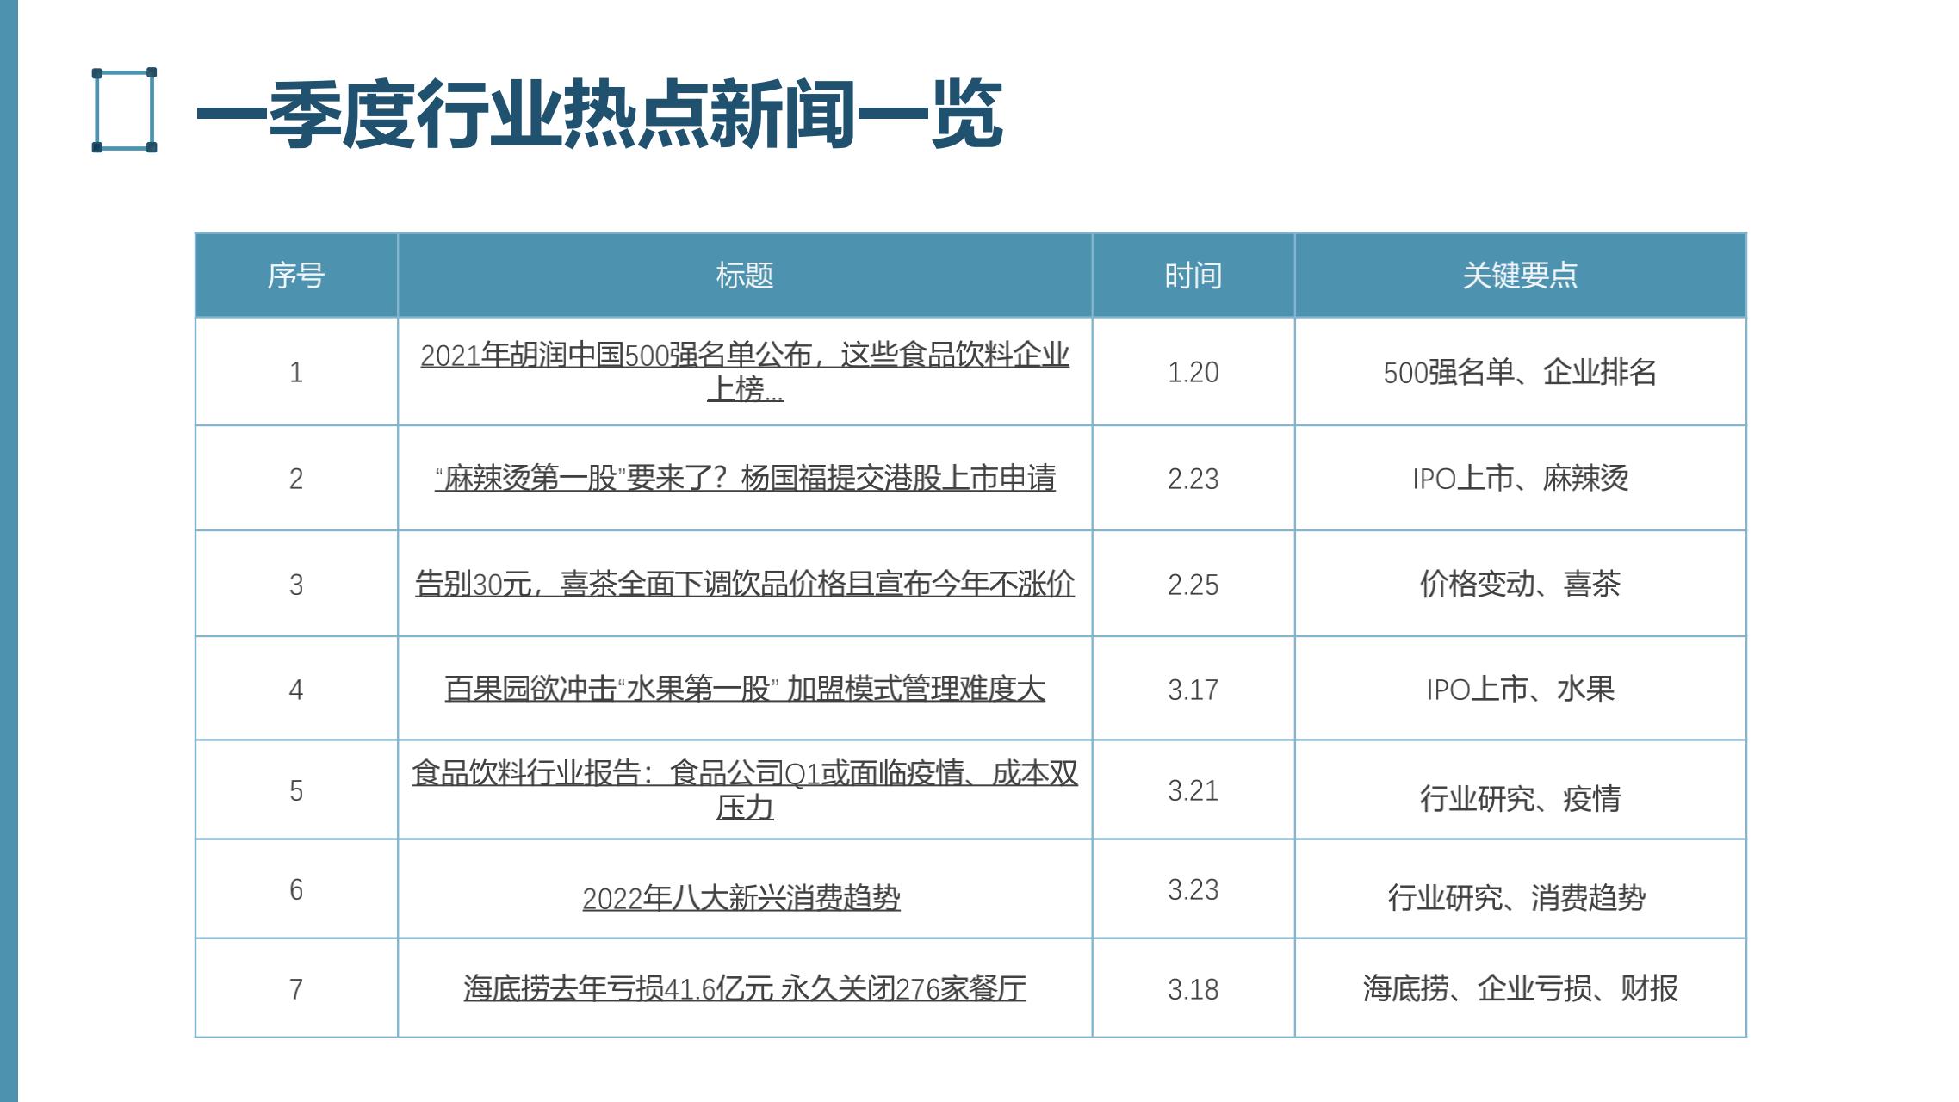Select the cell 价格变动、喜茶
1959x1102 pixels.
(1520, 585)
